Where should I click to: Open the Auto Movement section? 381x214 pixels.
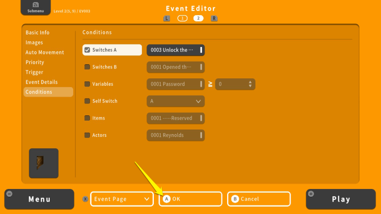point(44,52)
